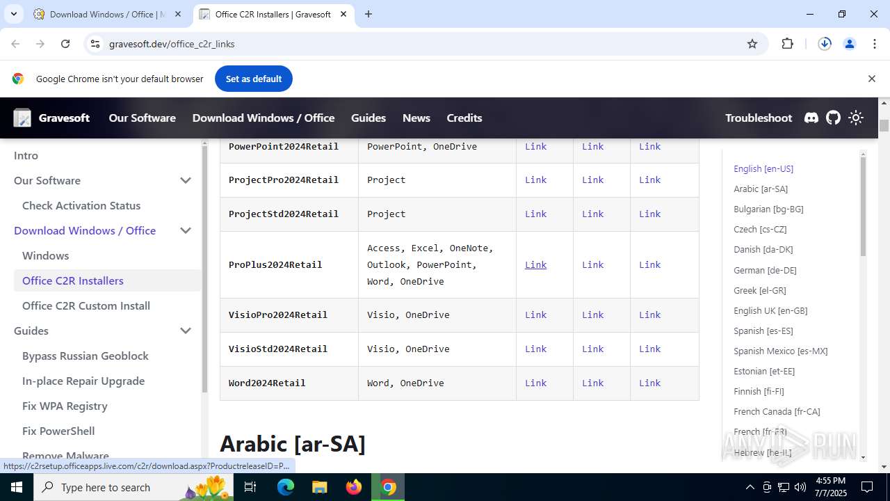Viewport: 890px width, 501px height.
Task: Open Office C2R Custom Install sidebar item
Action: click(x=86, y=305)
